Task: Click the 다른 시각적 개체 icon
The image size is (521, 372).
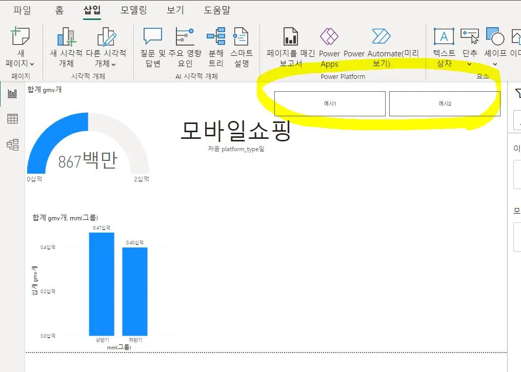Action: [x=106, y=36]
